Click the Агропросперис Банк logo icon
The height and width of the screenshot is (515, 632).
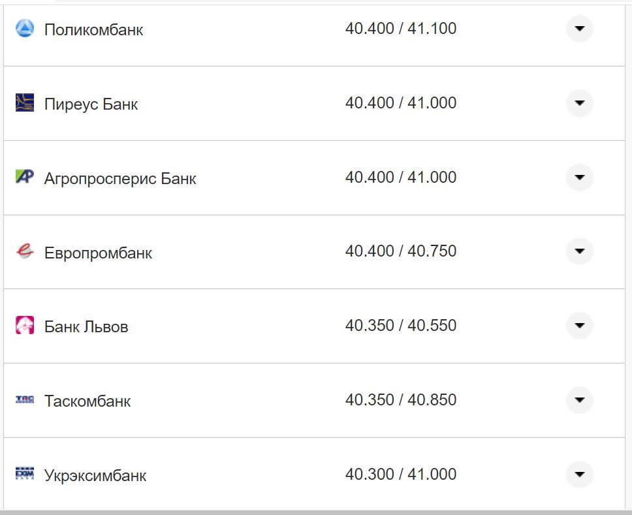pyautogui.click(x=23, y=177)
